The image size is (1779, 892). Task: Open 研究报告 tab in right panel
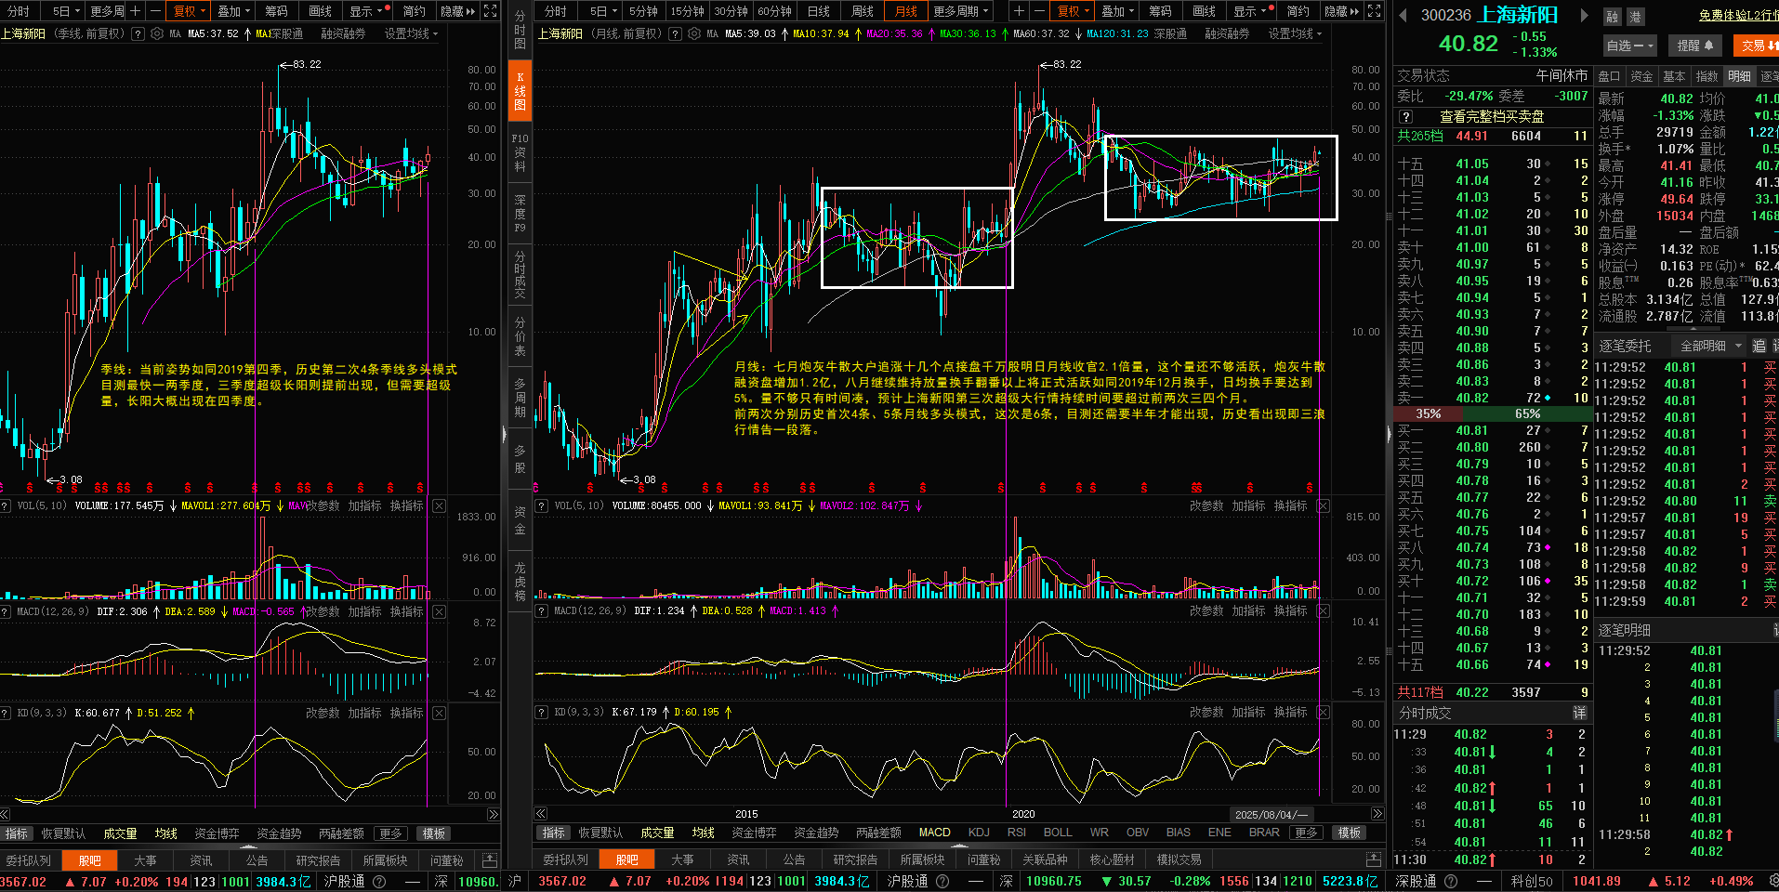(855, 860)
